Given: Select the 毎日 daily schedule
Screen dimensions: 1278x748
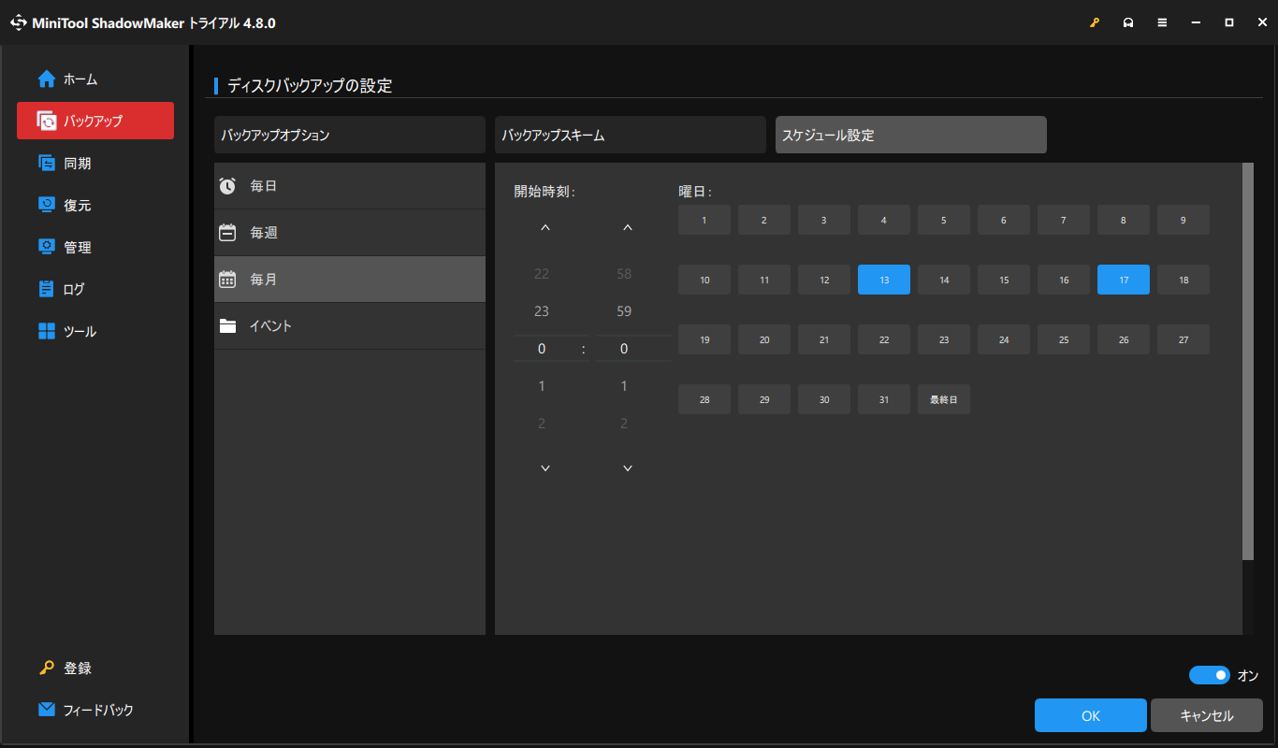Looking at the screenshot, I should pos(350,186).
